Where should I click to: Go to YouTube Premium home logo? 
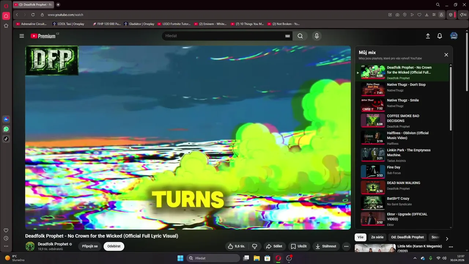(43, 36)
